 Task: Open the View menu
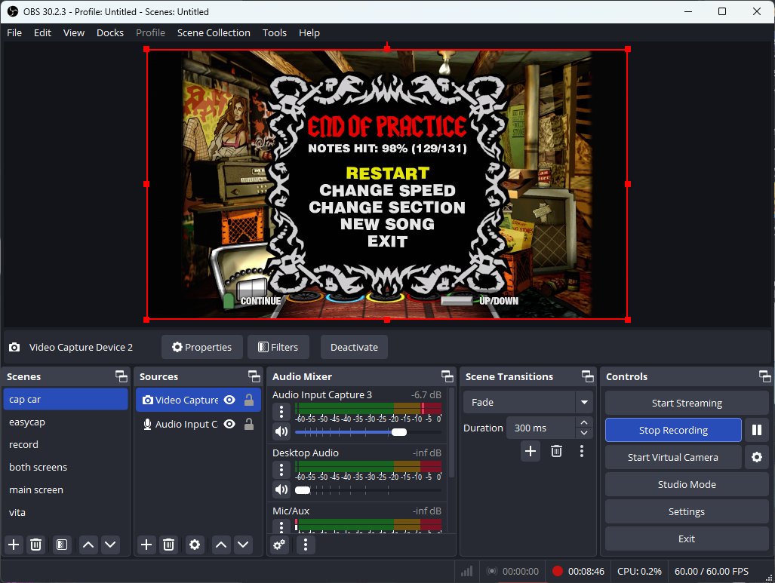coord(74,32)
